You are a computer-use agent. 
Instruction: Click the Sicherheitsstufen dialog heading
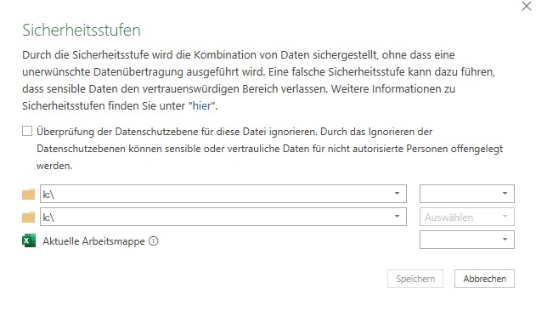pos(82,30)
